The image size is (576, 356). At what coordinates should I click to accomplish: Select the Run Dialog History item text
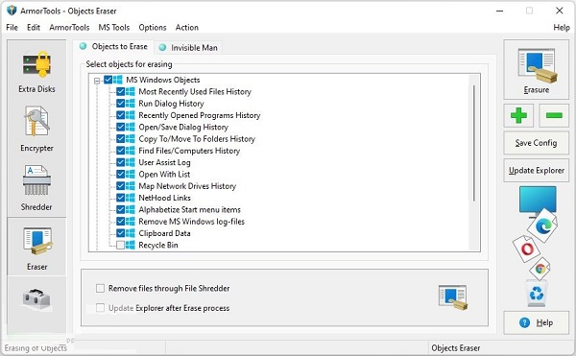171,104
